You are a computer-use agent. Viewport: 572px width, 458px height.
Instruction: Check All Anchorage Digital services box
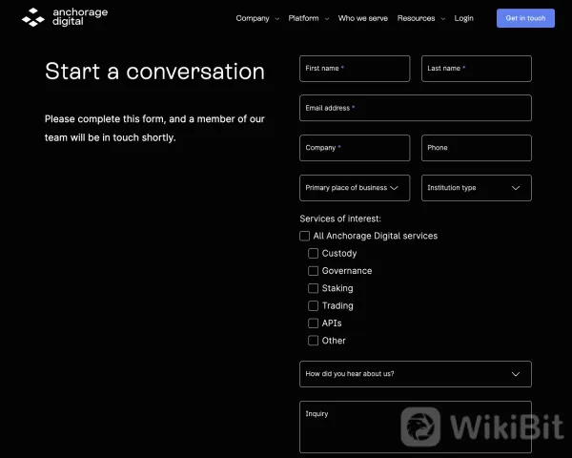pos(305,236)
